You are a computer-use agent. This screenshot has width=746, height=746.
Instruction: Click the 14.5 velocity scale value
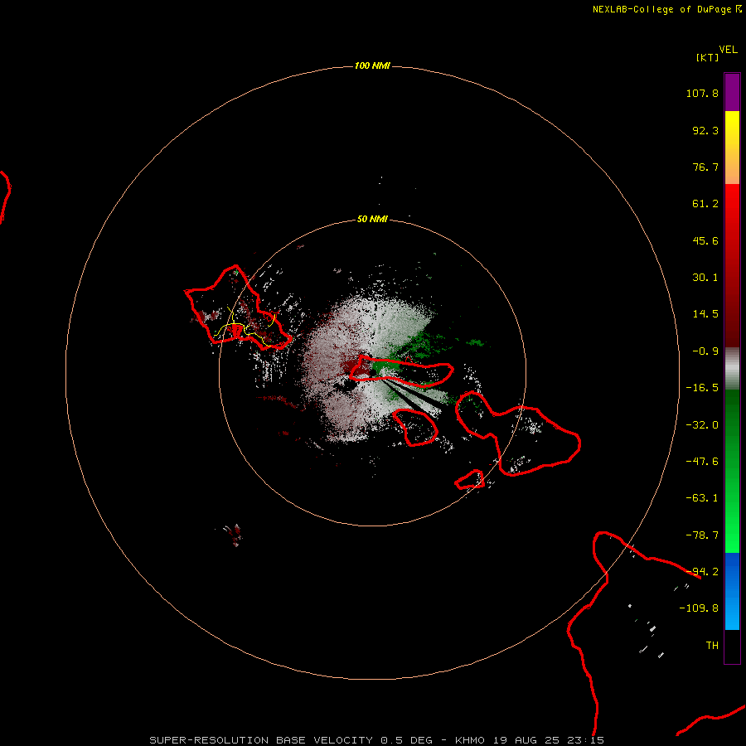point(705,314)
